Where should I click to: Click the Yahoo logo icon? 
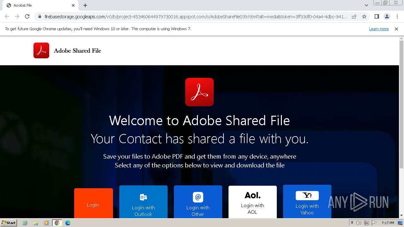[x=307, y=195]
